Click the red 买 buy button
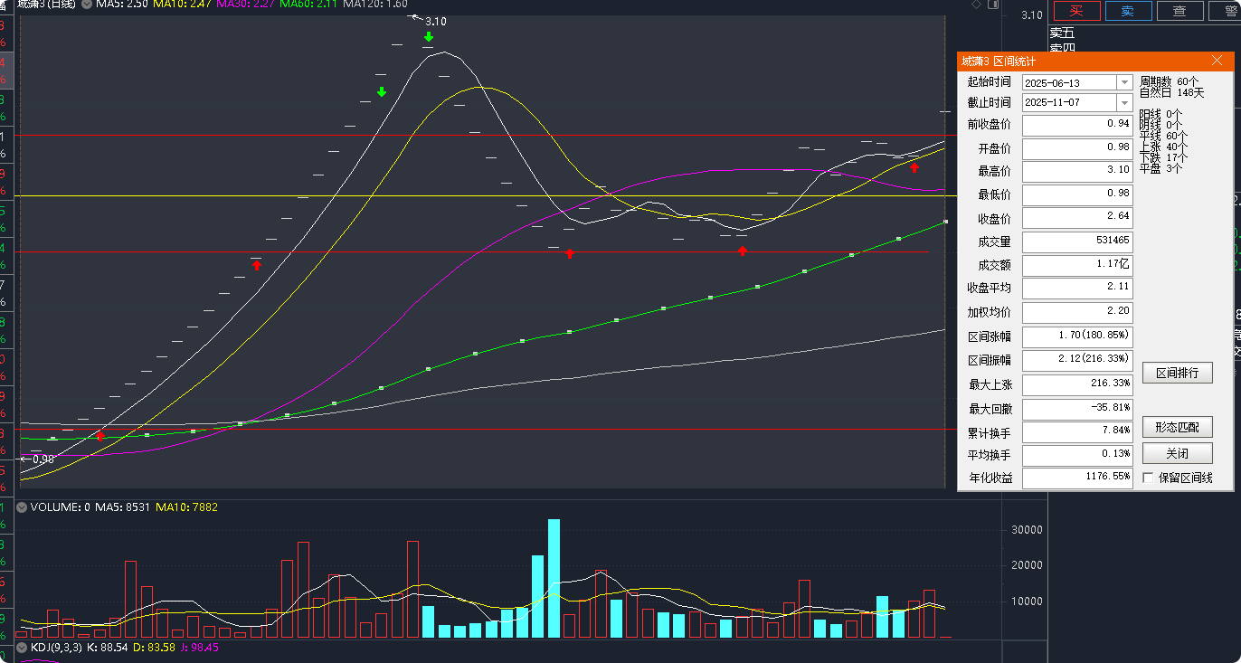This screenshot has height=663, width=1241. [x=1075, y=11]
